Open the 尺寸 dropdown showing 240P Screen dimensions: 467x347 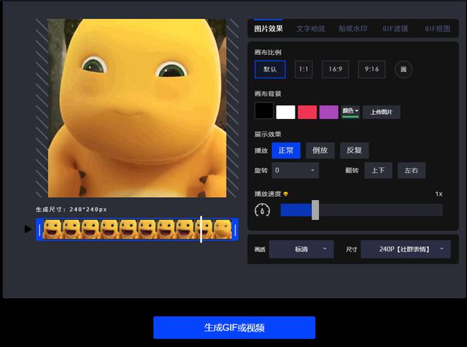pos(406,249)
